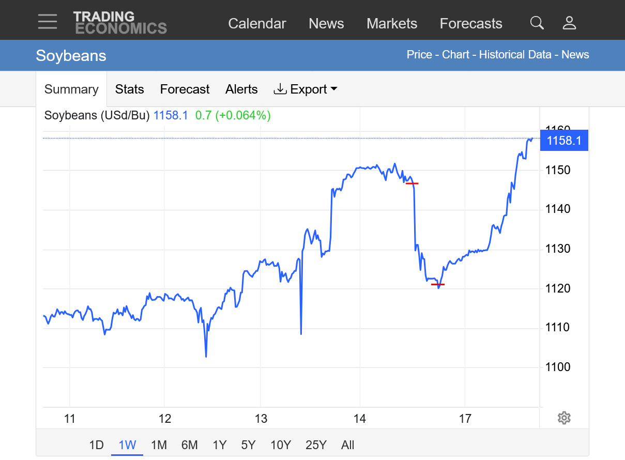Switch chart to 1Y range
Image resolution: width=625 pixels, height=460 pixels.
tap(220, 445)
